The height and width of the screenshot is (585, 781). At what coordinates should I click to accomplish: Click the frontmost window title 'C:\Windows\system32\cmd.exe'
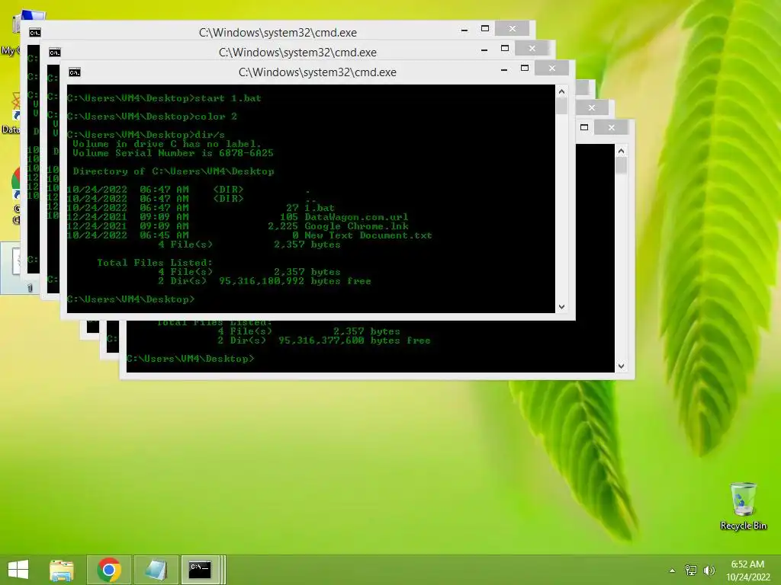click(x=317, y=72)
